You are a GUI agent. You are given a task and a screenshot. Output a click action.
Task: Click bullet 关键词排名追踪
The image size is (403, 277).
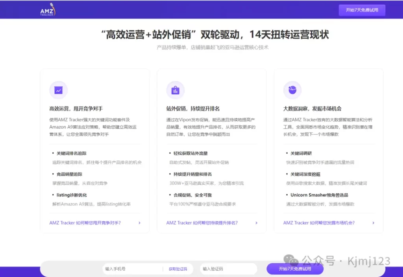72,153
